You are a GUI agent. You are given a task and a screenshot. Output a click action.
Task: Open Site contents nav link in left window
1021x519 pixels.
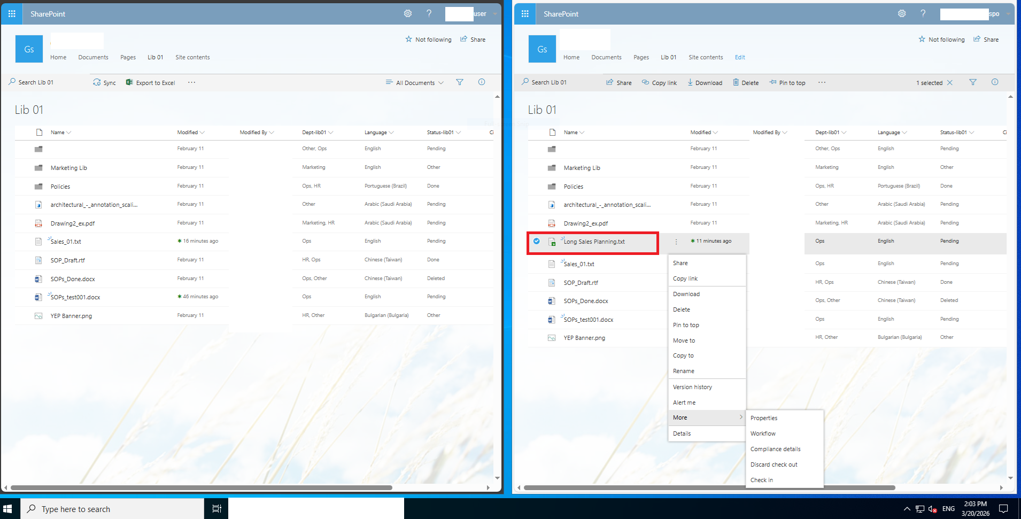[x=192, y=57]
